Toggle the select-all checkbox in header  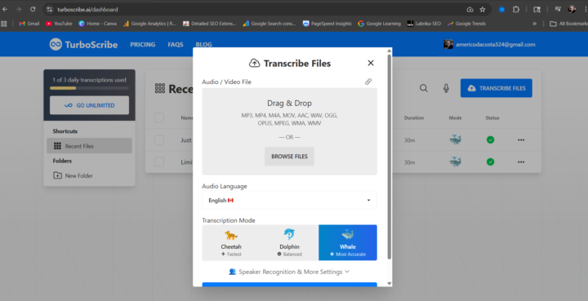pos(159,117)
